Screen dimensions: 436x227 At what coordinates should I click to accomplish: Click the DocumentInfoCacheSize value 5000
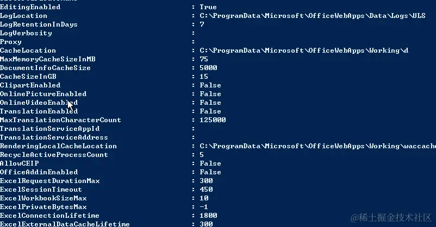[208, 68]
